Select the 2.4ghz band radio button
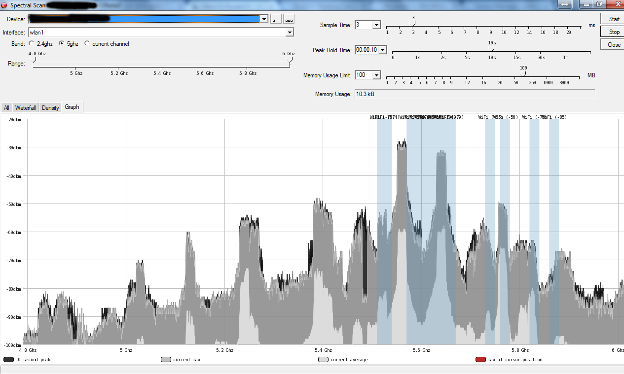Image resolution: width=624 pixels, height=374 pixels. [32, 44]
